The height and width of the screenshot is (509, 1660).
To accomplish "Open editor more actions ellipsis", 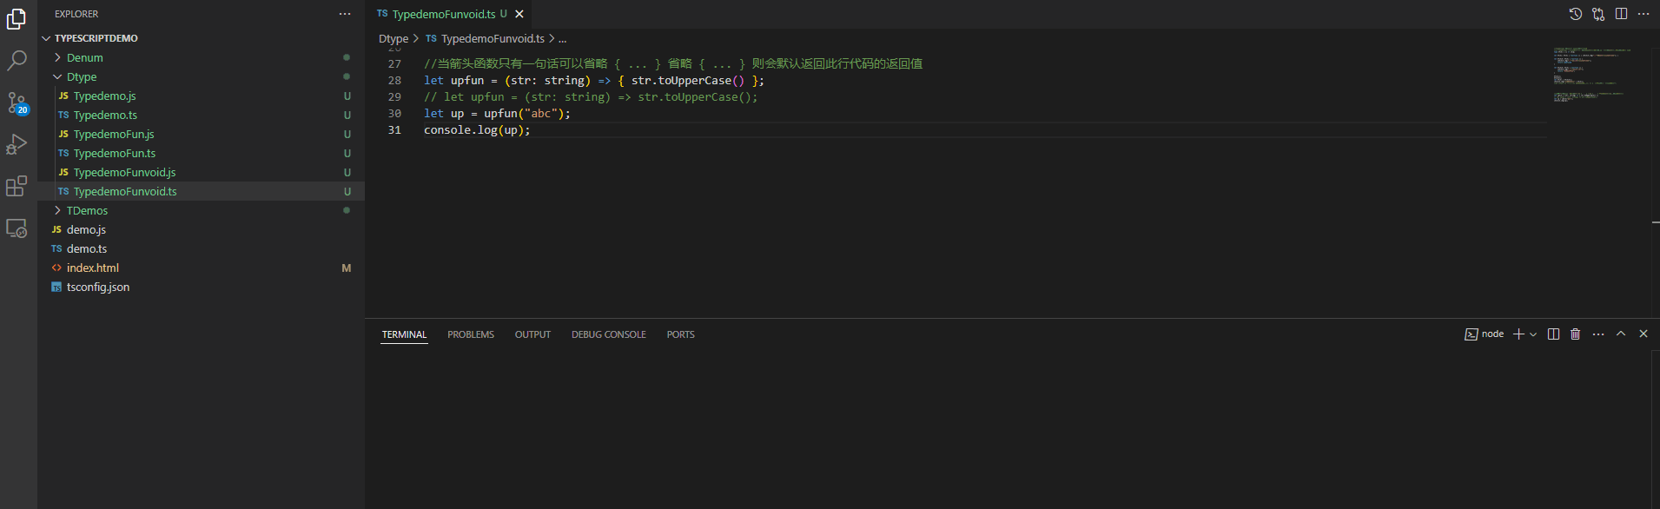I will point(1643,14).
